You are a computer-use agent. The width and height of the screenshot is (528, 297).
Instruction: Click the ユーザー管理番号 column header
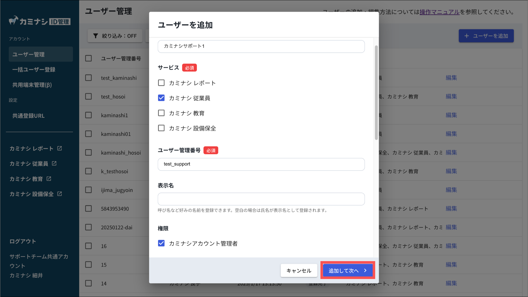pos(121,59)
